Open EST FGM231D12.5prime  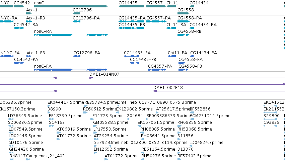point(210,116)
